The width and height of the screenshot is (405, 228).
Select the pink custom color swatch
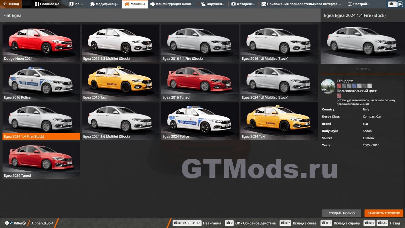[339, 96]
